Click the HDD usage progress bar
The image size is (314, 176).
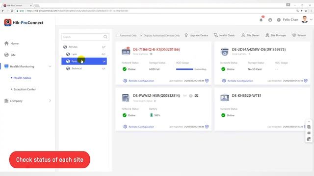tap(184, 69)
